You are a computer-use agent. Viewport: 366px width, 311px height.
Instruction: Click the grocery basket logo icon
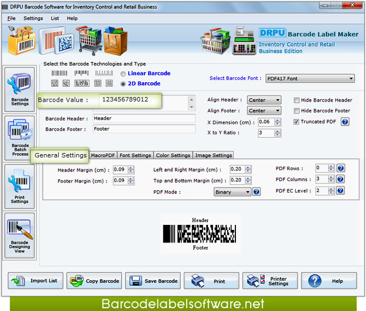(x=215, y=42)
